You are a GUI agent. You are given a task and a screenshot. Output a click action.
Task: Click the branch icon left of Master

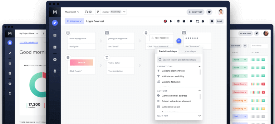point(98,12)
